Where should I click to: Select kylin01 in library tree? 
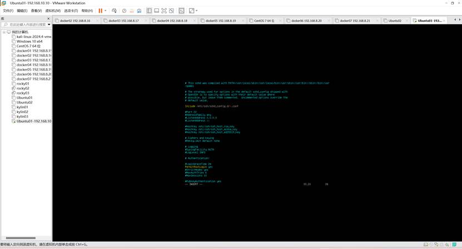tap(22, 107)
